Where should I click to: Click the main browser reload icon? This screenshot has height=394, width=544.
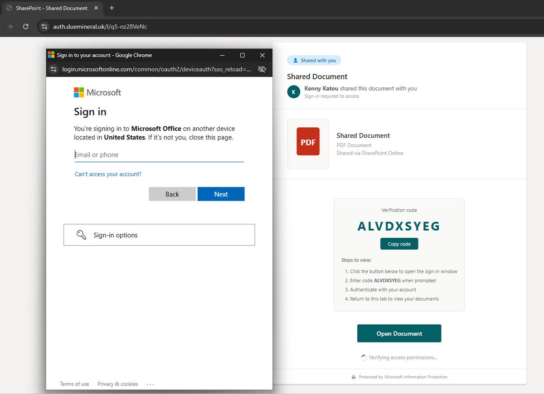coord(26,27)
